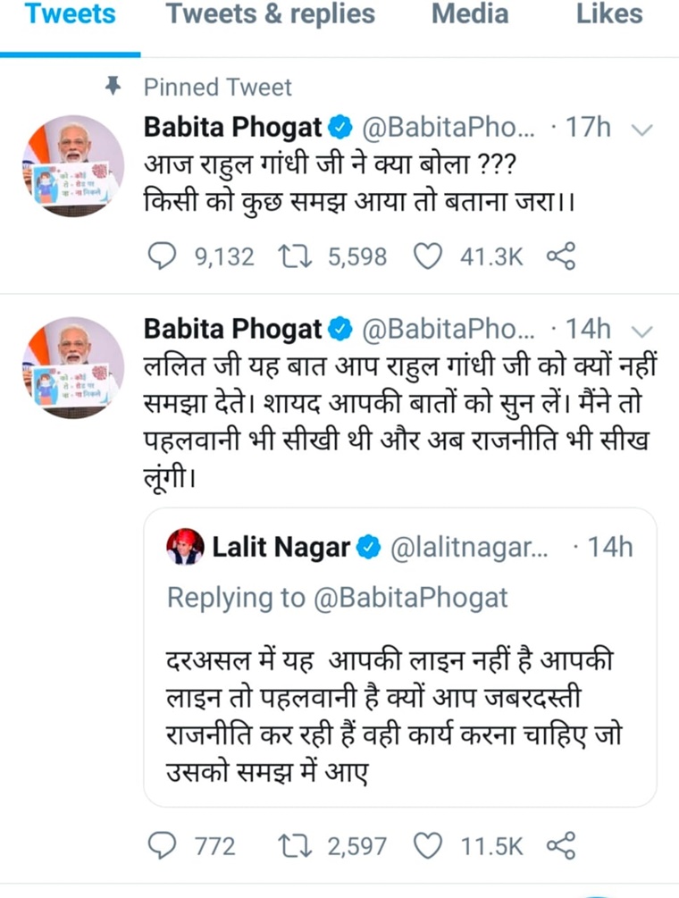
Task: Open Babita Phogat profile from pinned tweet name
Action: pos(232,129)
